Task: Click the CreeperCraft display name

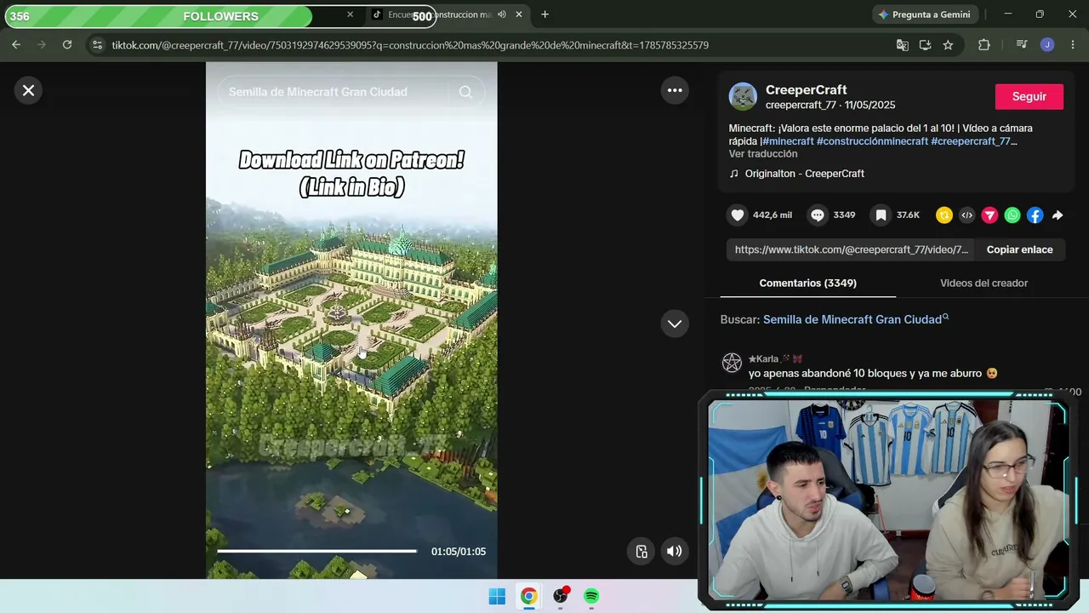Action: click(x=806, y=90)
